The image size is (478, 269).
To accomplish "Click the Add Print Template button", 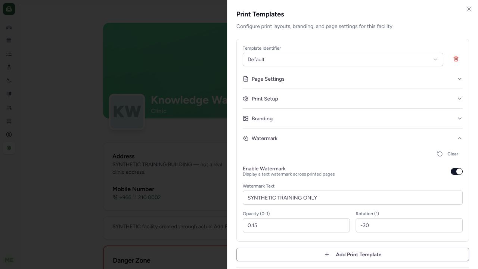I will pyautogui.click(x=353, y=254).
